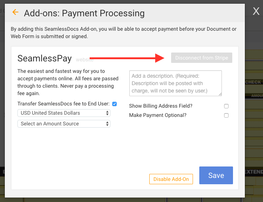Click the Disable Add-On button
This screenshot has height=202, width=263.
click(171, 179)
